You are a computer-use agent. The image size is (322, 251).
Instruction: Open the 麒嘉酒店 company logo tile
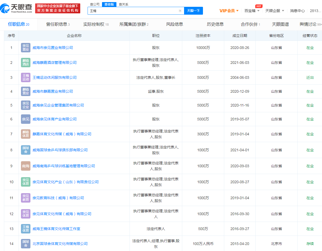coord(26,63)
